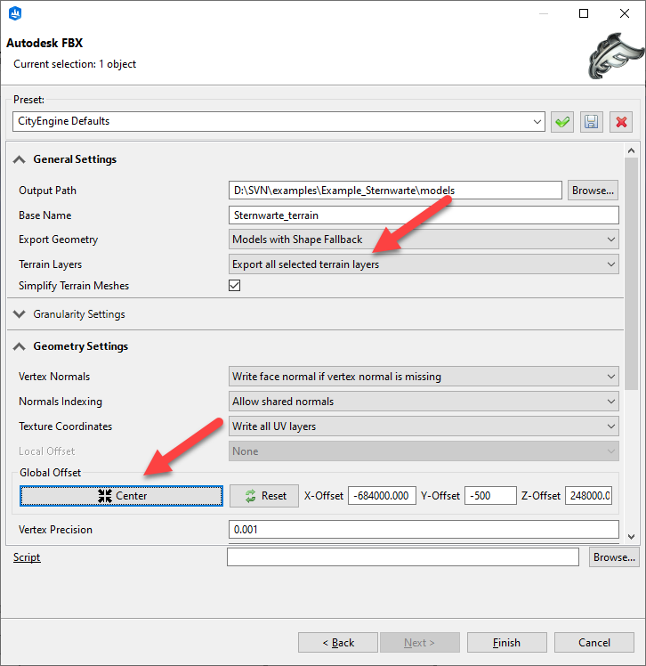Delete preset with red X icon

[621, 122]
